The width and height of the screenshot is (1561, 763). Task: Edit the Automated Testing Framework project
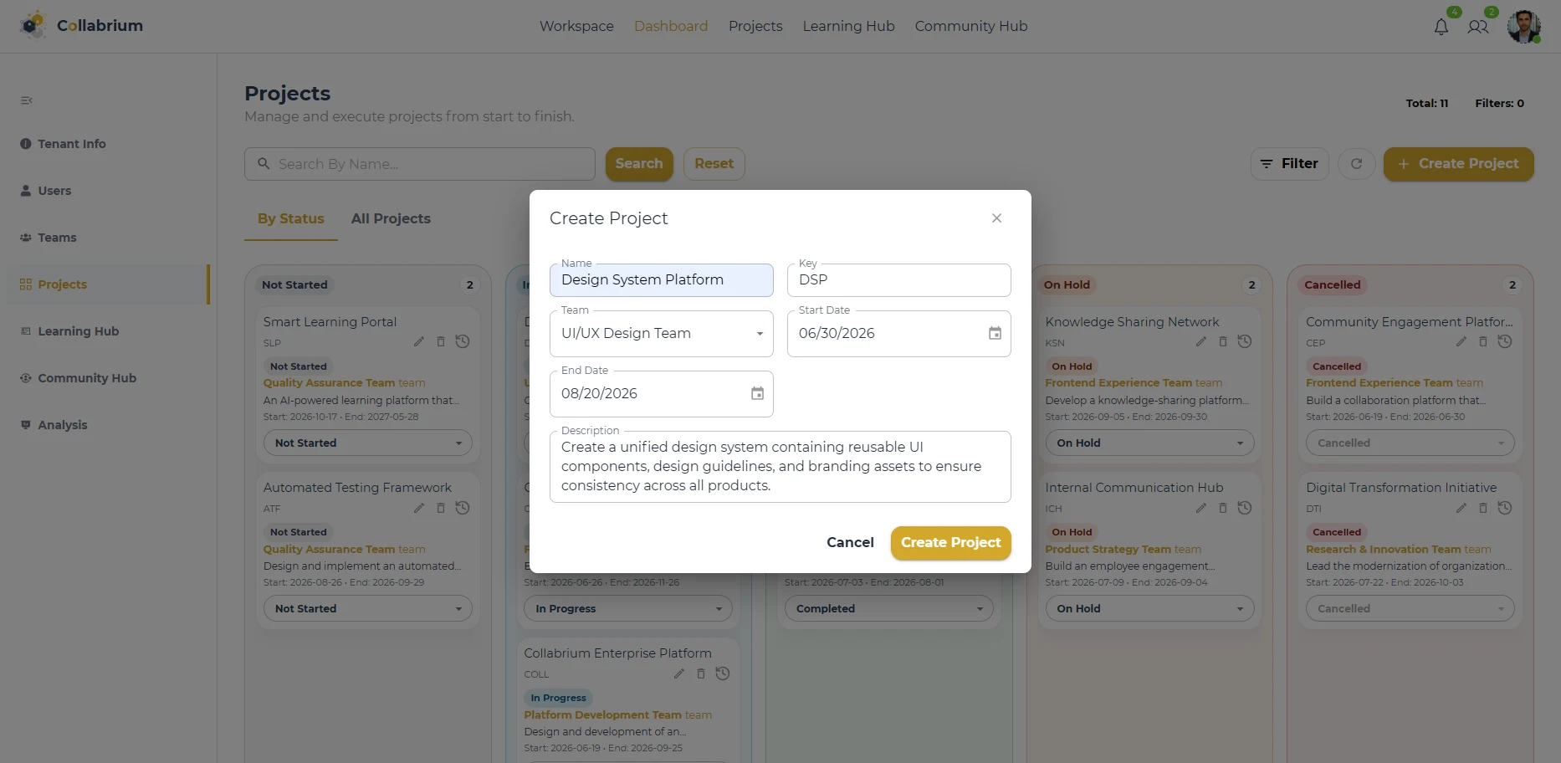point(419,508)
